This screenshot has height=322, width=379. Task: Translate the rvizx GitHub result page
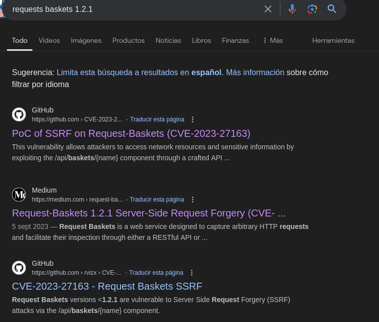[x=156, y=273]
